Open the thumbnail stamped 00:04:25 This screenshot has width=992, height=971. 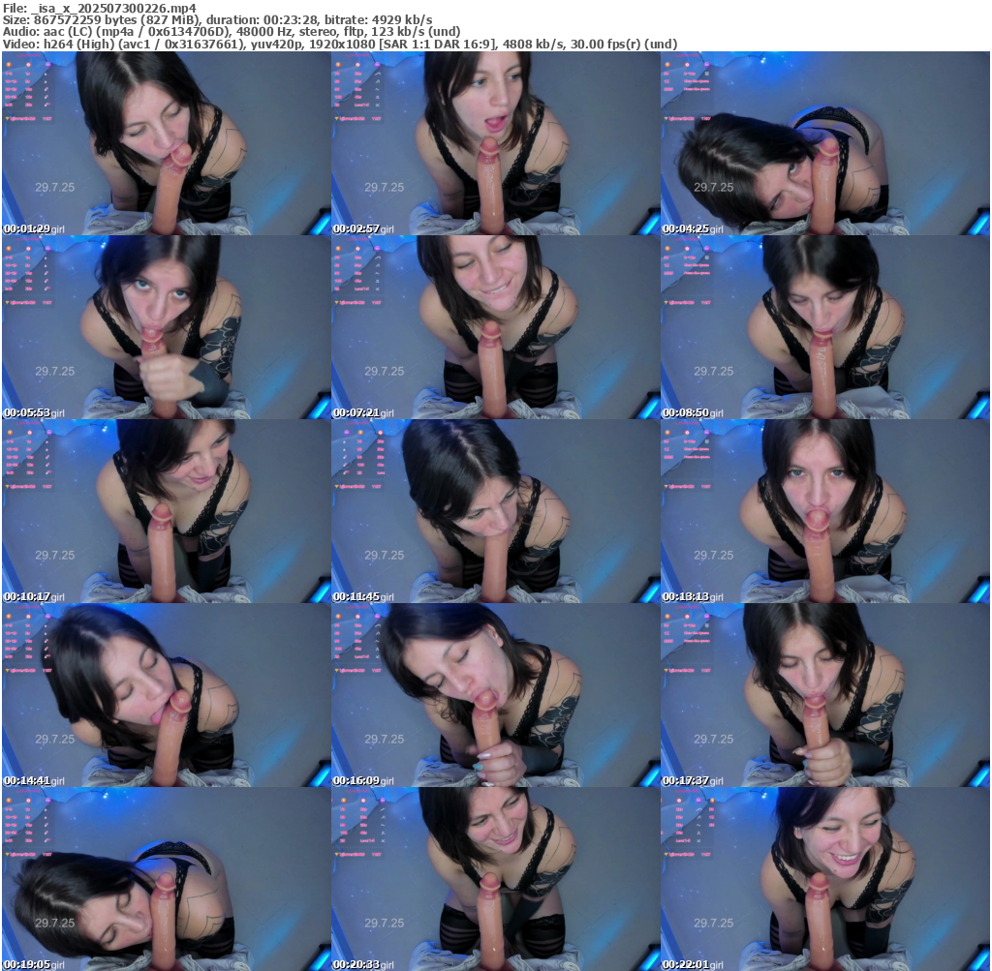(825, 143)
